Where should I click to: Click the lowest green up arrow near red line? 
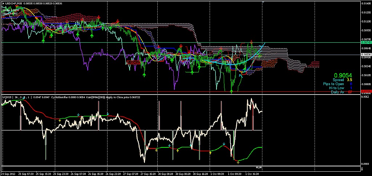(x=231, y=91)
